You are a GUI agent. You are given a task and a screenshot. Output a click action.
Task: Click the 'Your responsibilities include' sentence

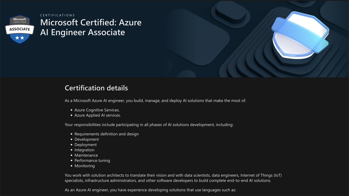pos(149,125)
